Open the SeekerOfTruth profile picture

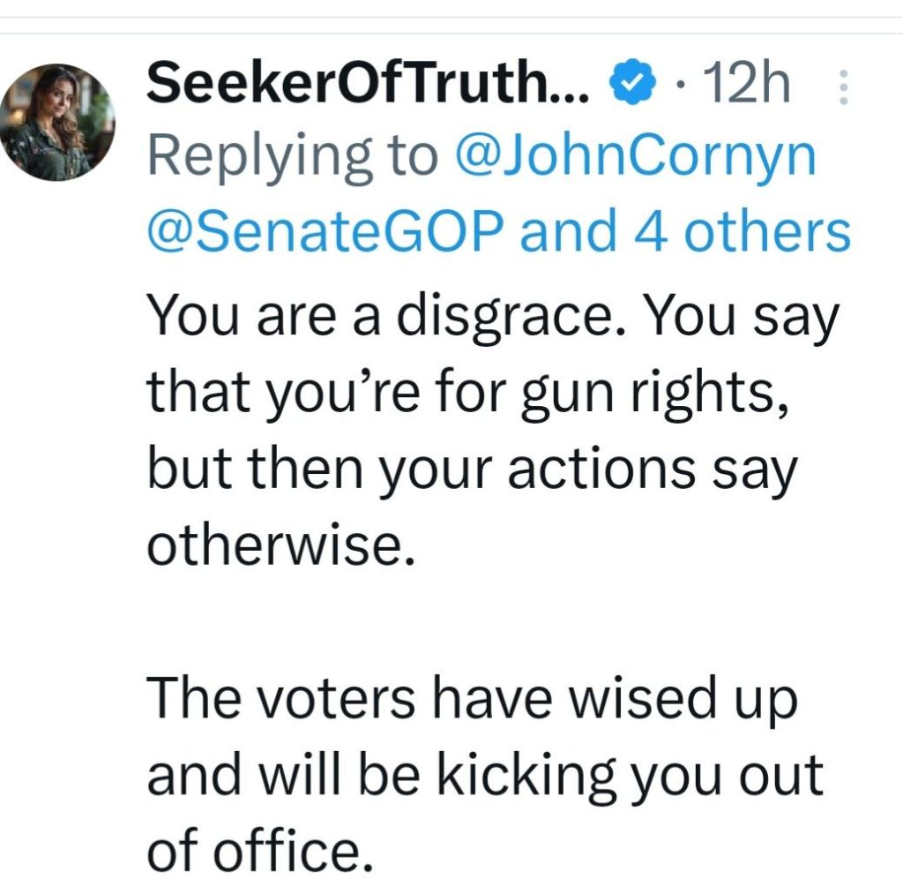(58, 122)
